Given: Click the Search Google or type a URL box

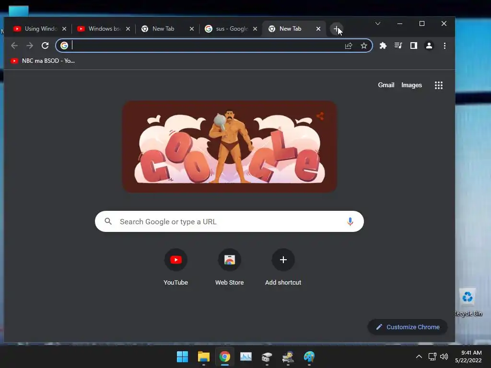Looking at the screenshot, I should (229, 221).
